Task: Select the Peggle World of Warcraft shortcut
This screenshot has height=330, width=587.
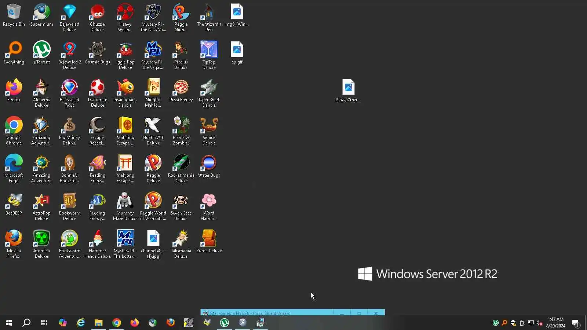Action: point(153,206)
